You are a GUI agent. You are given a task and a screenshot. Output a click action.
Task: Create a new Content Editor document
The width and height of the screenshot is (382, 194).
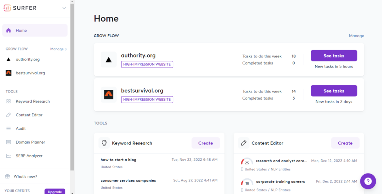pyautogui.click(x=345, y=143)
